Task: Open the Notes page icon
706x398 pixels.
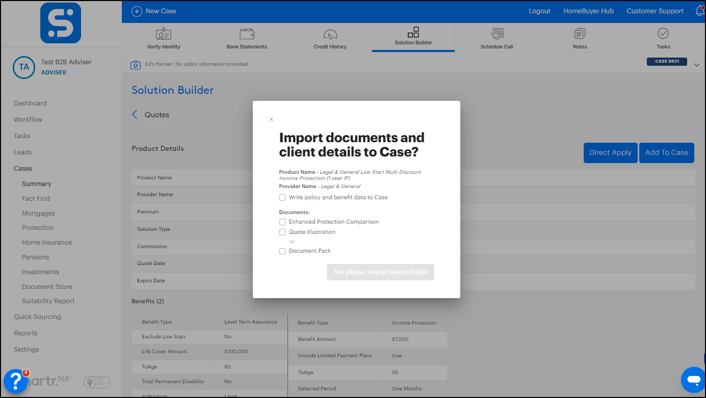Action: point(580,34)
